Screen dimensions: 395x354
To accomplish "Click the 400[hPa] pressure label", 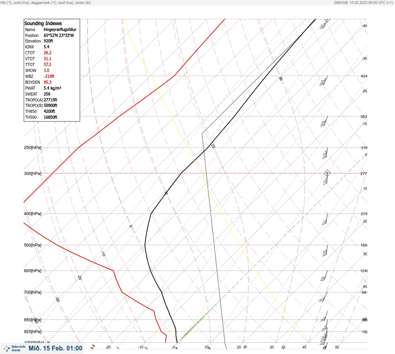I will 33,214.
